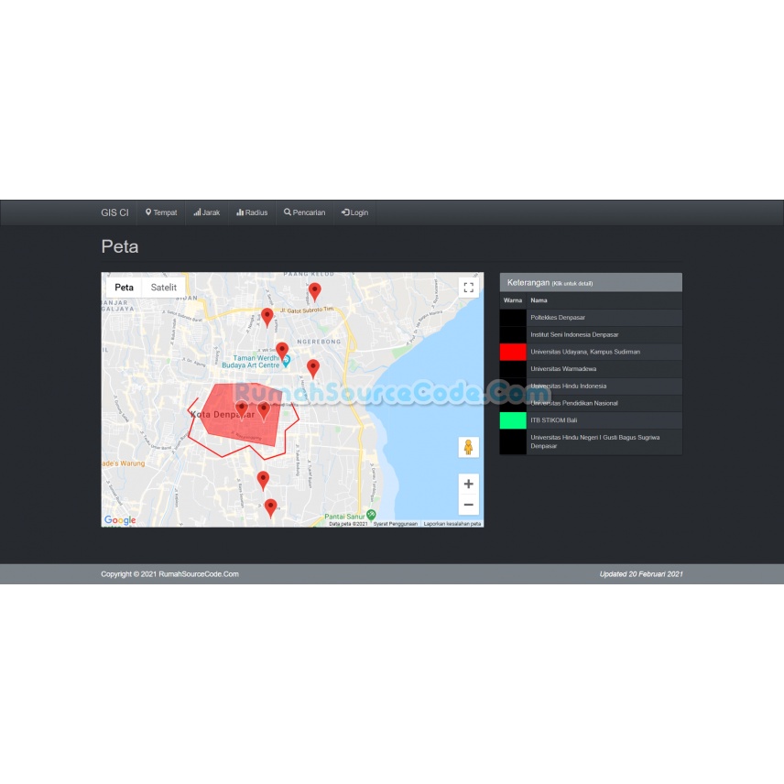The height and width of the screenshot is (784, 784).
Task: Switch map to Satelit view
Action: [x=164, y=288]
